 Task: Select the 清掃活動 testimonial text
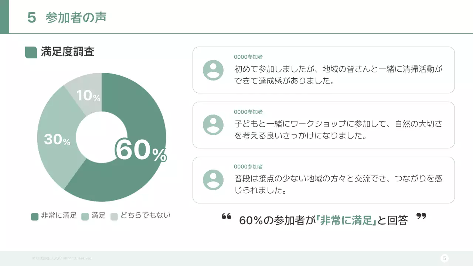338,75
